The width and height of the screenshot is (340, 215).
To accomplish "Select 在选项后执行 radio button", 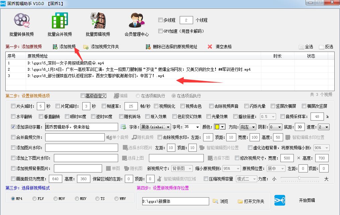I will (x=174, y=96).
